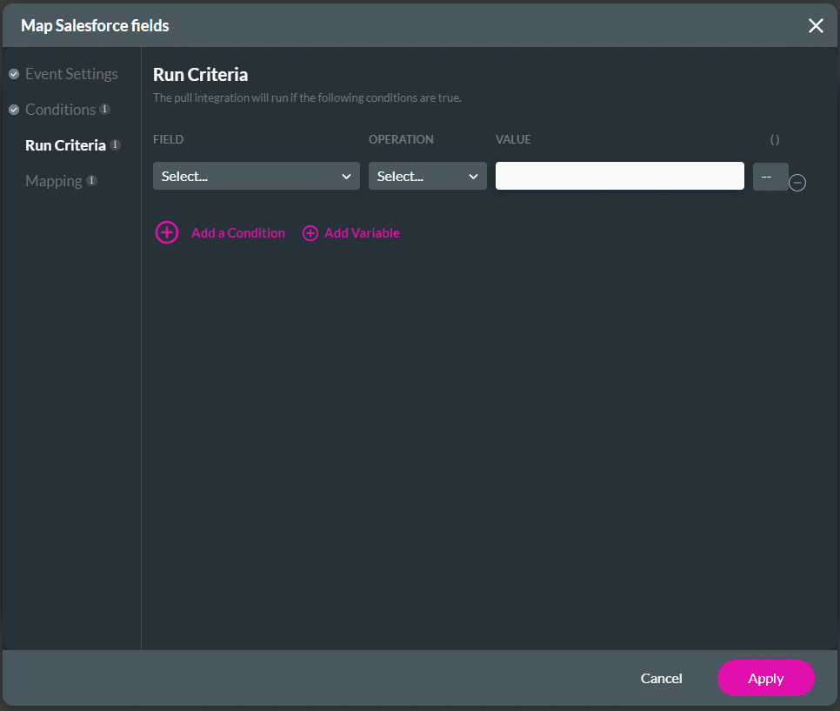Click the Add Variable plus icon
Image resolution: width=840 pixels, height=711 pixels.
(x=310, y=233)
